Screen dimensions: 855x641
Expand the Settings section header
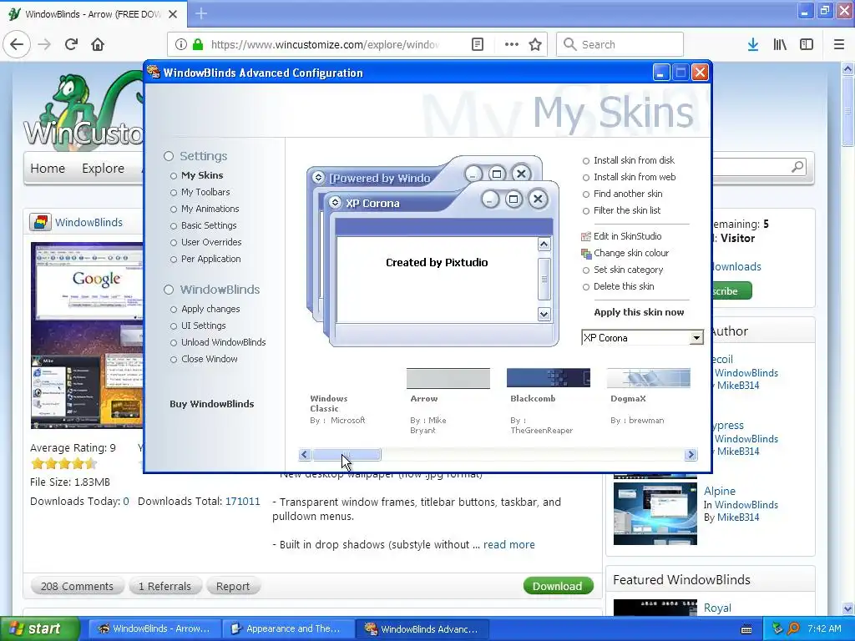tap(204, 156)
